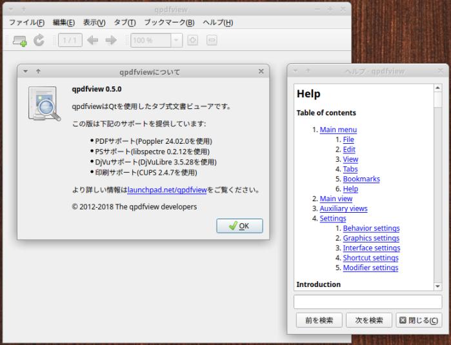451x345 pixels.
Task: Click the refresh toolbar icon
Action: coord(39,40)
